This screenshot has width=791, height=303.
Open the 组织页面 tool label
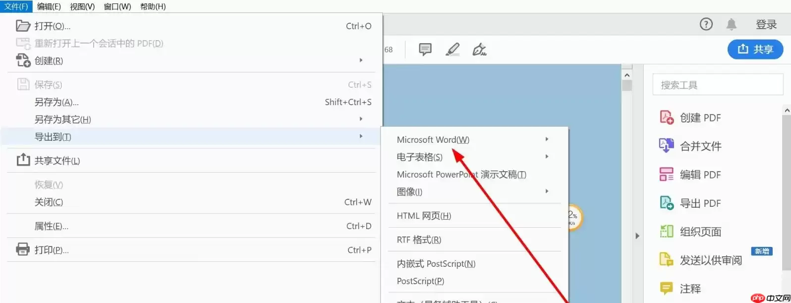tap(701, 232)
